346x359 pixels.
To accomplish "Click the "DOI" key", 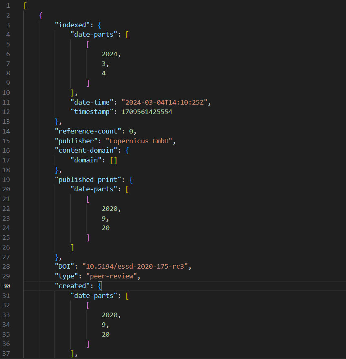I will coord(64,267).
